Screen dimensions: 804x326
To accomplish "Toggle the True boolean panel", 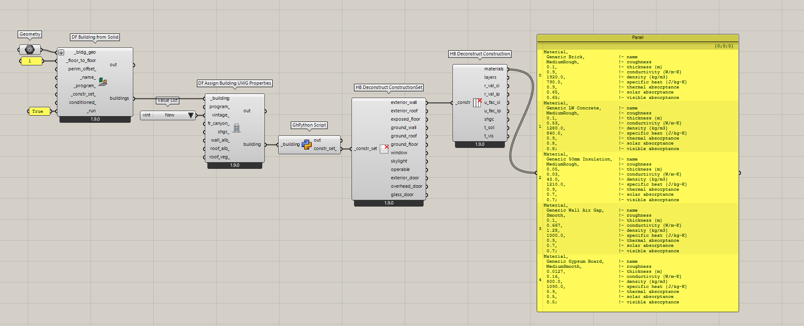I will click(x=38, y=111).
